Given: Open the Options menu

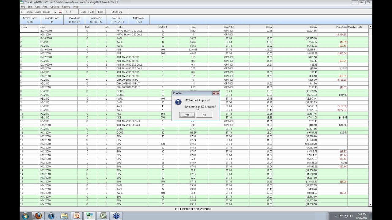Looking at the screenshot, I should pos(55,7).
